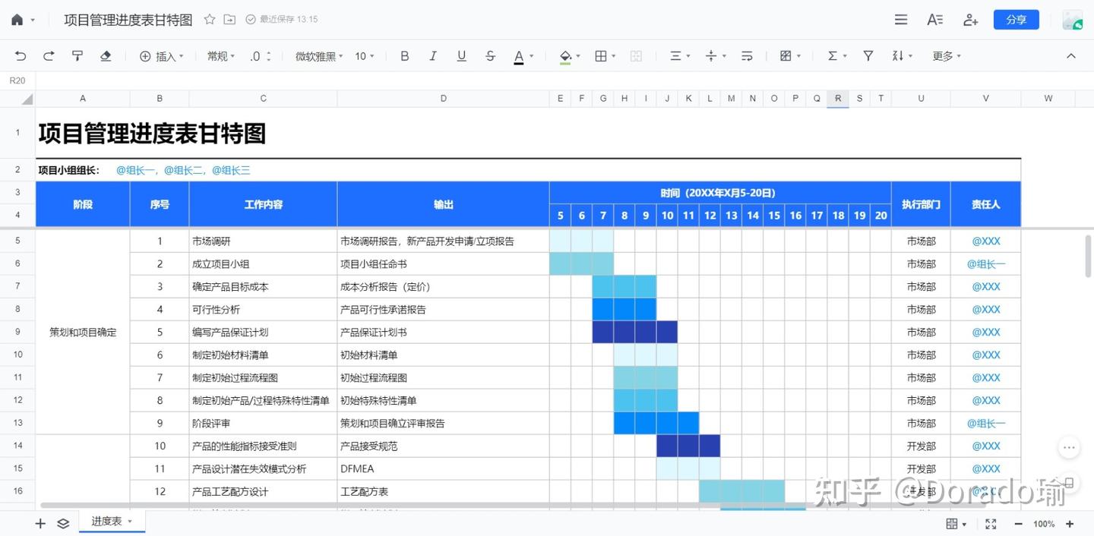Open the sort options
The image size is (1094, 536).
click(x=898, y=56)
